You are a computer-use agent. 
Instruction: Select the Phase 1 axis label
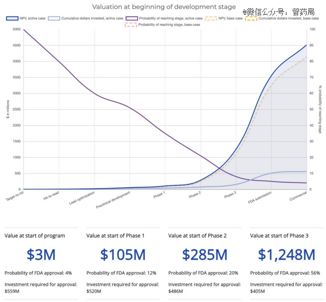[159, 195]
